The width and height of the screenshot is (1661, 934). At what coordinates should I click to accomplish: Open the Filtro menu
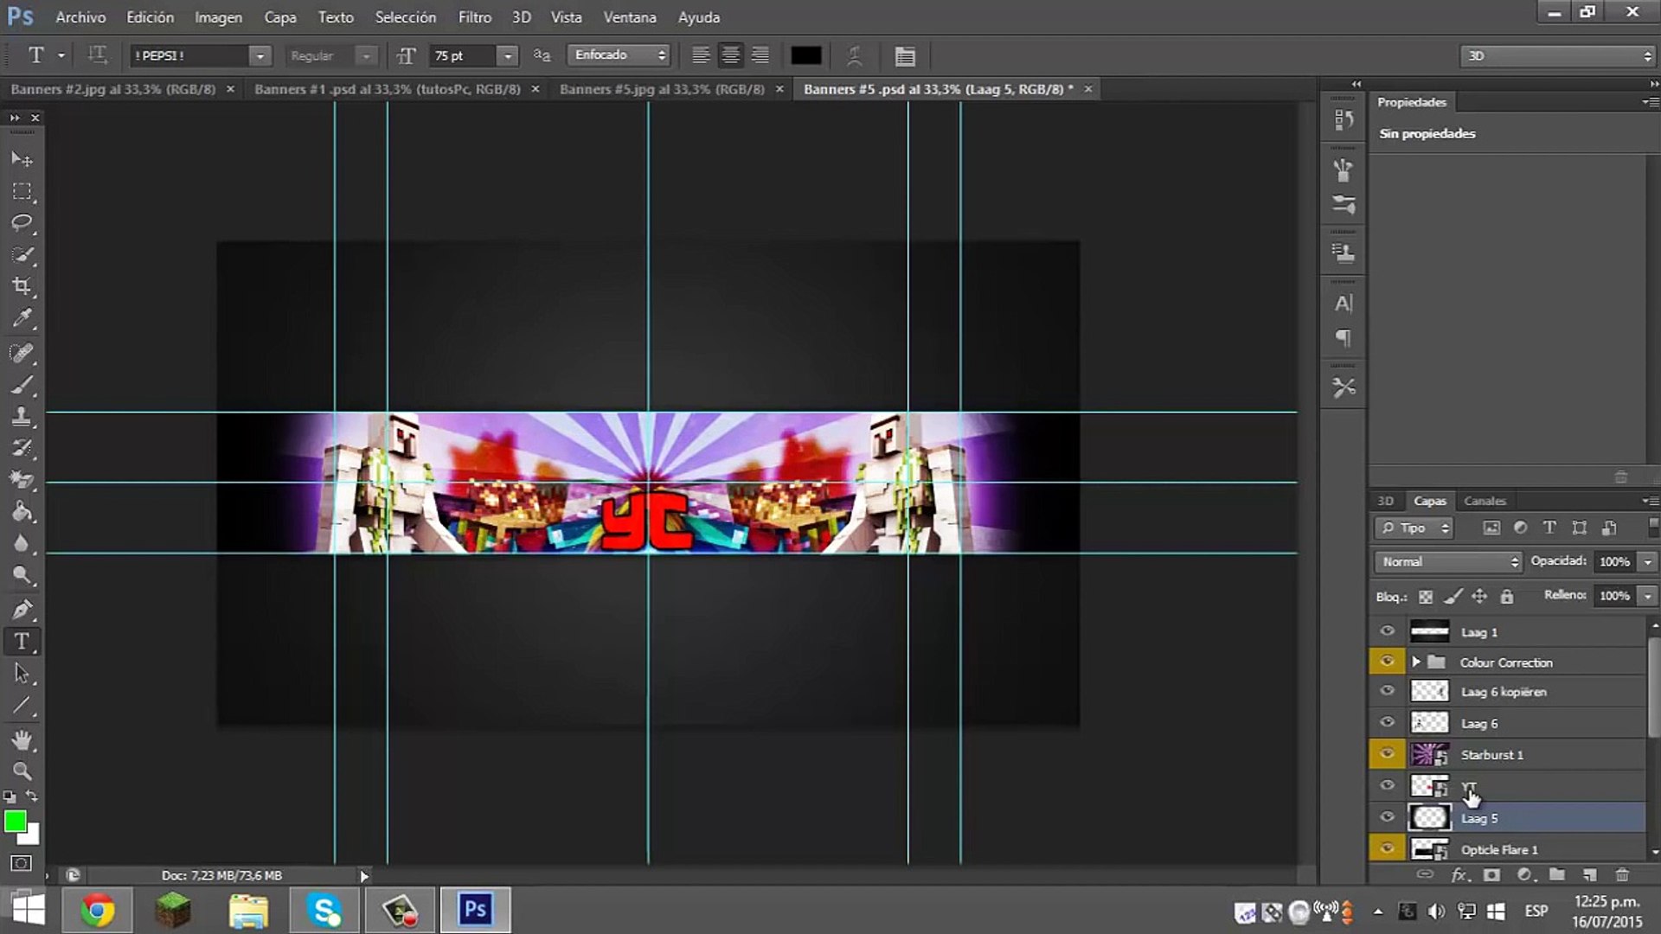pos(474,17)
